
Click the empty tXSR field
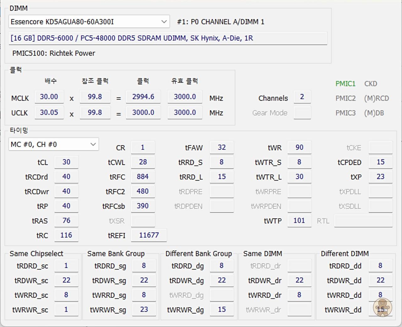pos(143,221)
